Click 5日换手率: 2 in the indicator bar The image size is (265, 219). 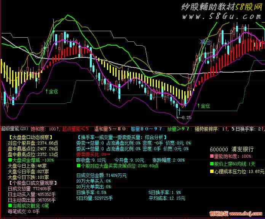[247, 129]
